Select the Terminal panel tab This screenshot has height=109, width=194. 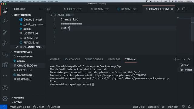[x=131, y=59]
